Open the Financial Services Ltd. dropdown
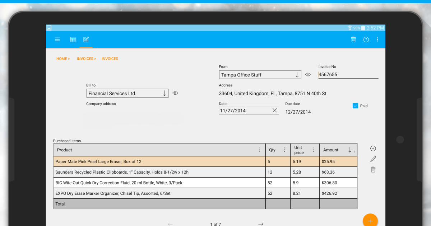This screenshot has width=431, height=226. (165, 93)
